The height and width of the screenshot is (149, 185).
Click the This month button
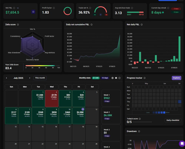(x=40, y=78)
